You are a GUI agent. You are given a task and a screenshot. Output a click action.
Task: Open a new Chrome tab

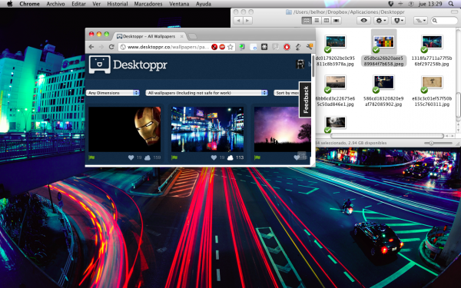(193, 36)
